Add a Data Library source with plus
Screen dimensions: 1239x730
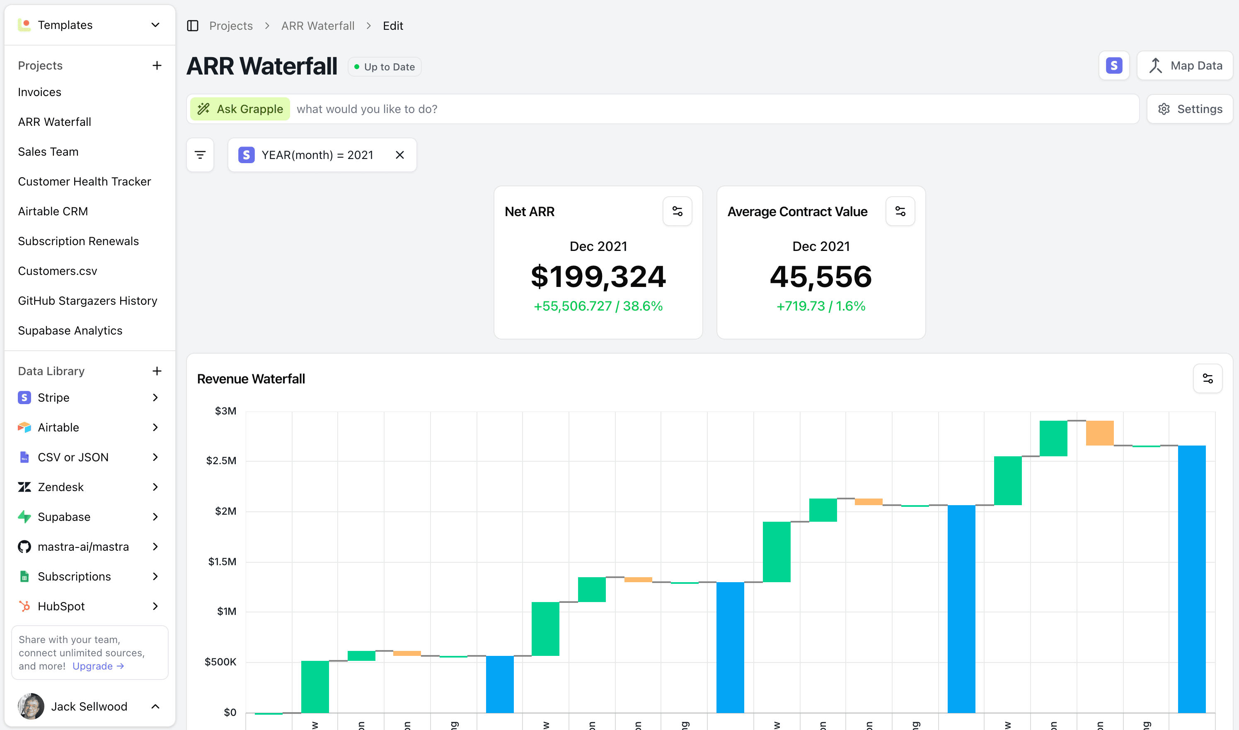[157, 371]
